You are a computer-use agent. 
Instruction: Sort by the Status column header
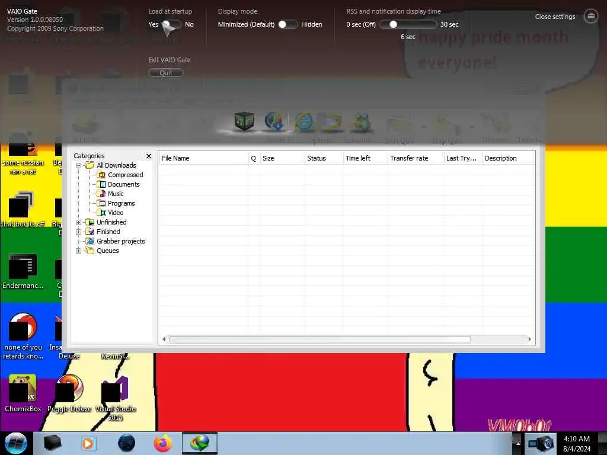[324, 158]
